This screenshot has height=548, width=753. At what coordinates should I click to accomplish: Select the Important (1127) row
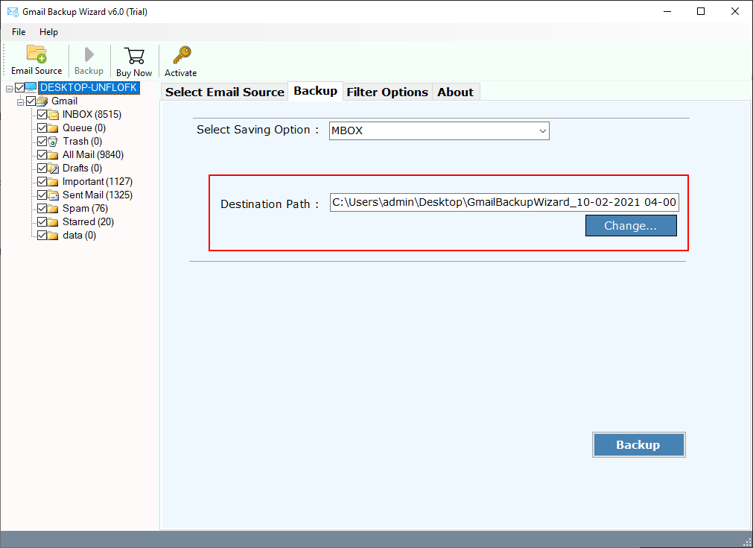pyautogui.click(x=98, y=182)
